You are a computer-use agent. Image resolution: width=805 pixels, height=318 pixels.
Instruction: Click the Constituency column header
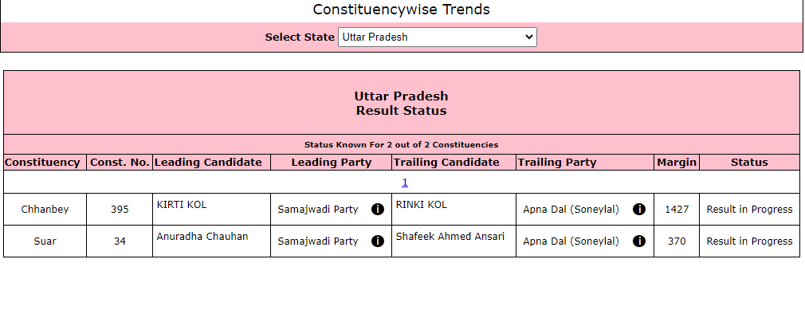click(x=42, y=163)
